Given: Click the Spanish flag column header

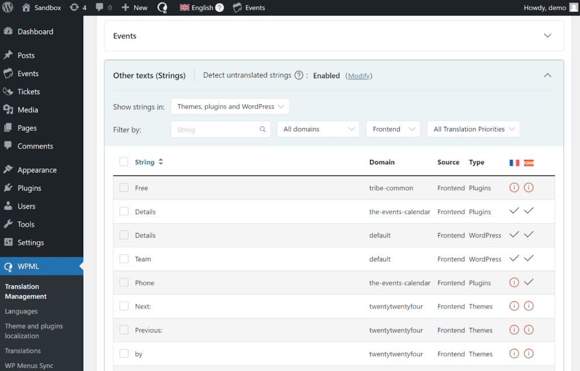Looking at the screenshot, I should coord(528,163).
